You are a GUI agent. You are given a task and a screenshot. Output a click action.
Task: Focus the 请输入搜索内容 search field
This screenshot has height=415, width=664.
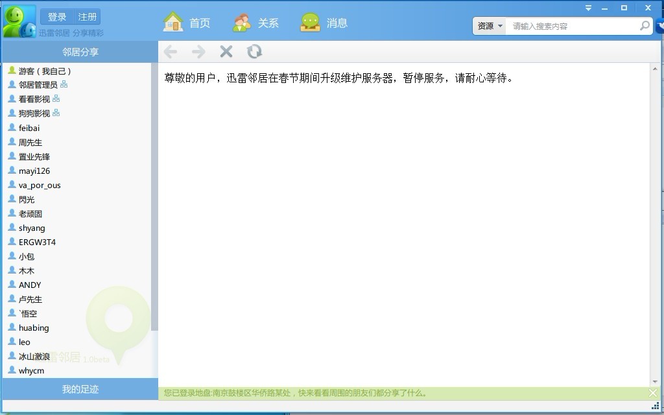pyautogui.click(x=572, y=26)
